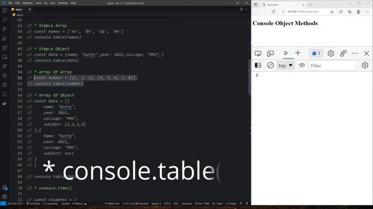Click Prettier in the status bar
The height and width of the screenshot is (209, 373).
pyautogui.click(x=231, y=204)
